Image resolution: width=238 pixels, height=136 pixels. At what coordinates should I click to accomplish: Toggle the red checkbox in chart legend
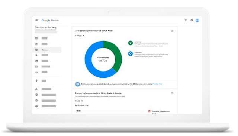149,111
